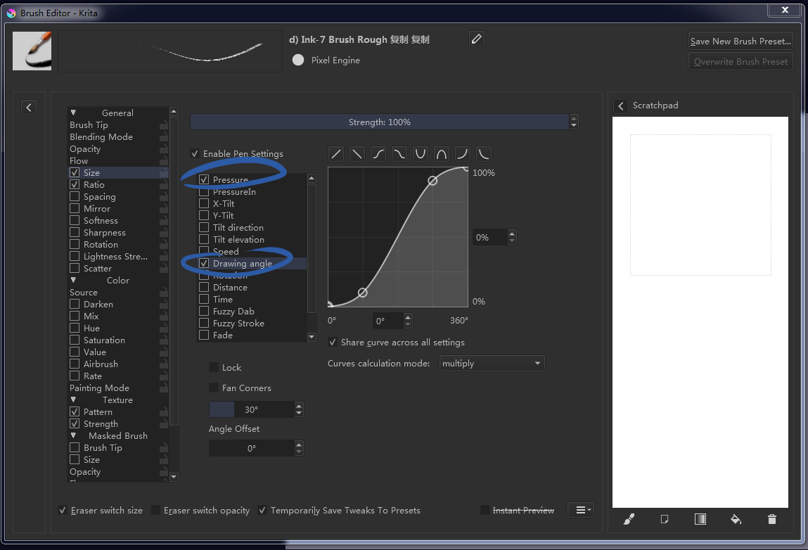Screen dimensions: 808x550
Task: Fill scratchpad with current brush preset icon
Action: tap(629, 519)
